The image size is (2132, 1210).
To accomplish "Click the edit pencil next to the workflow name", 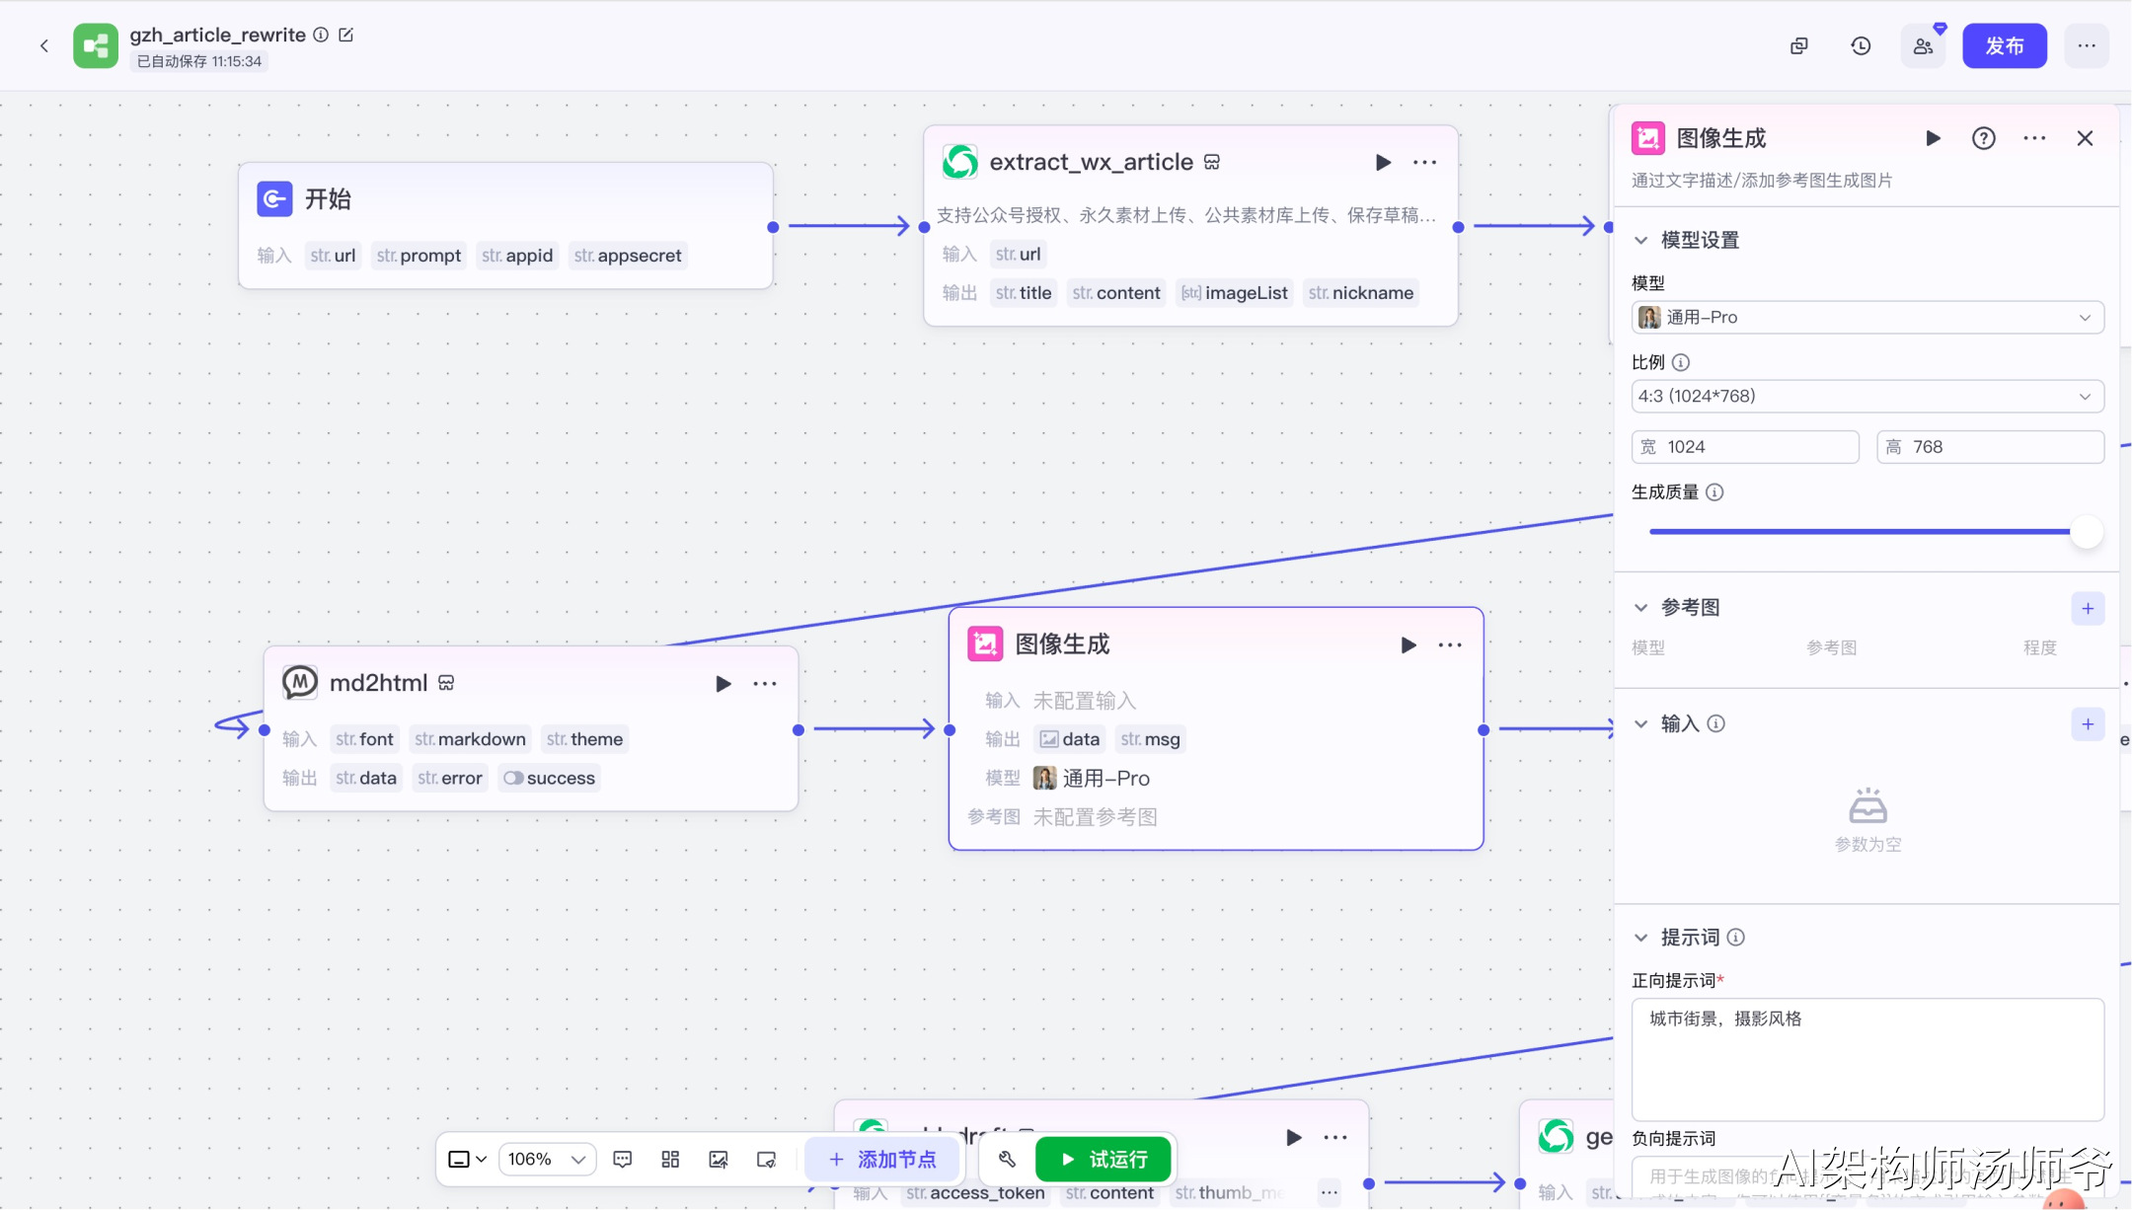I will click(x=345, y=35).
